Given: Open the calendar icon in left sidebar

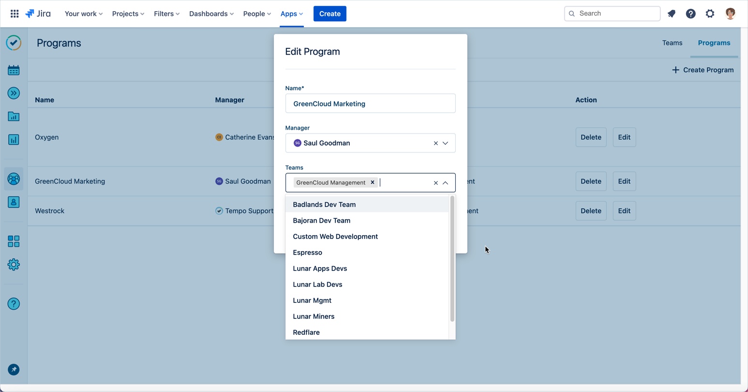Looking at the screenshot, I should [14, 70].
